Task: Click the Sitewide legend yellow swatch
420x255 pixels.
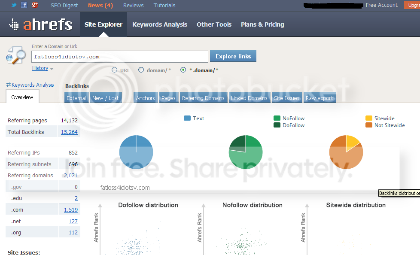Action: click(x=369, y=118)
